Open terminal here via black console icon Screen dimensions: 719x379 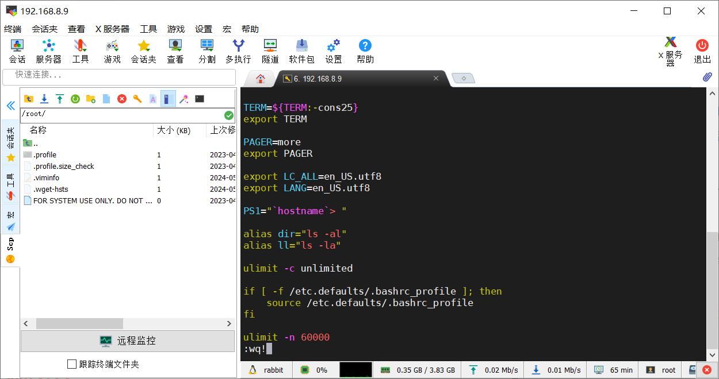point(200,99)
